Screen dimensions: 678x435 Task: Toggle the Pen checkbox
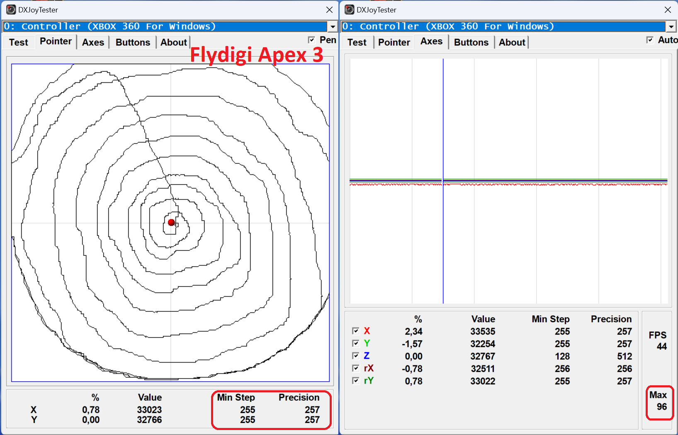point(312,40)
